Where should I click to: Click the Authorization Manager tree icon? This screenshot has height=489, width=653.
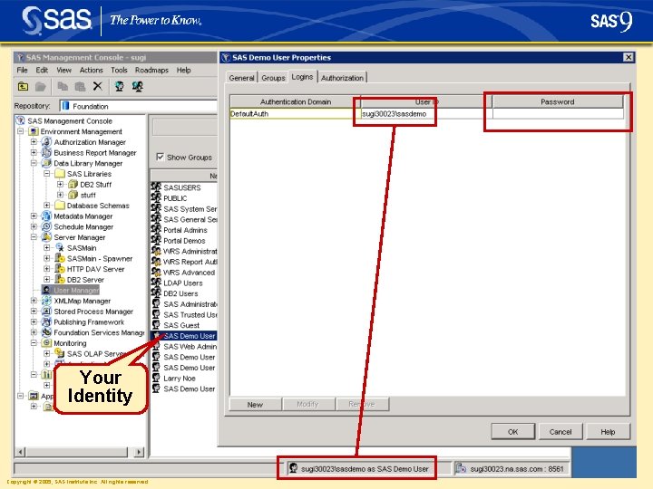46,142
